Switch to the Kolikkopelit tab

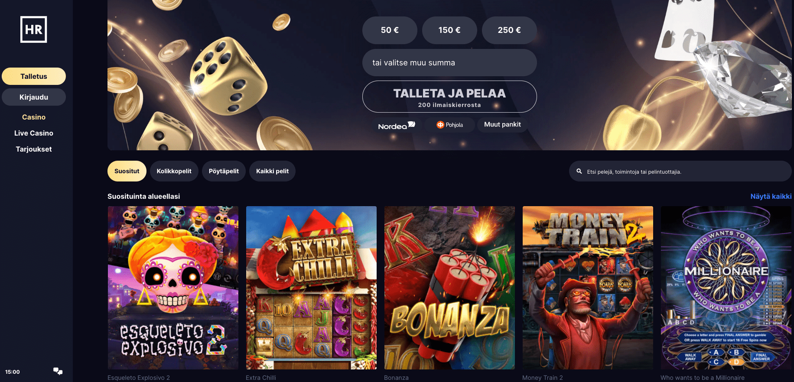point(174,171)
